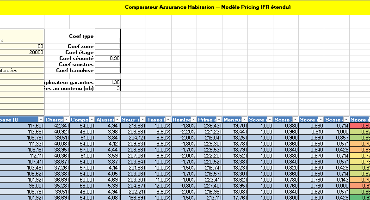
Task: Expand the Taxes column filter
Action: [168, 119]
